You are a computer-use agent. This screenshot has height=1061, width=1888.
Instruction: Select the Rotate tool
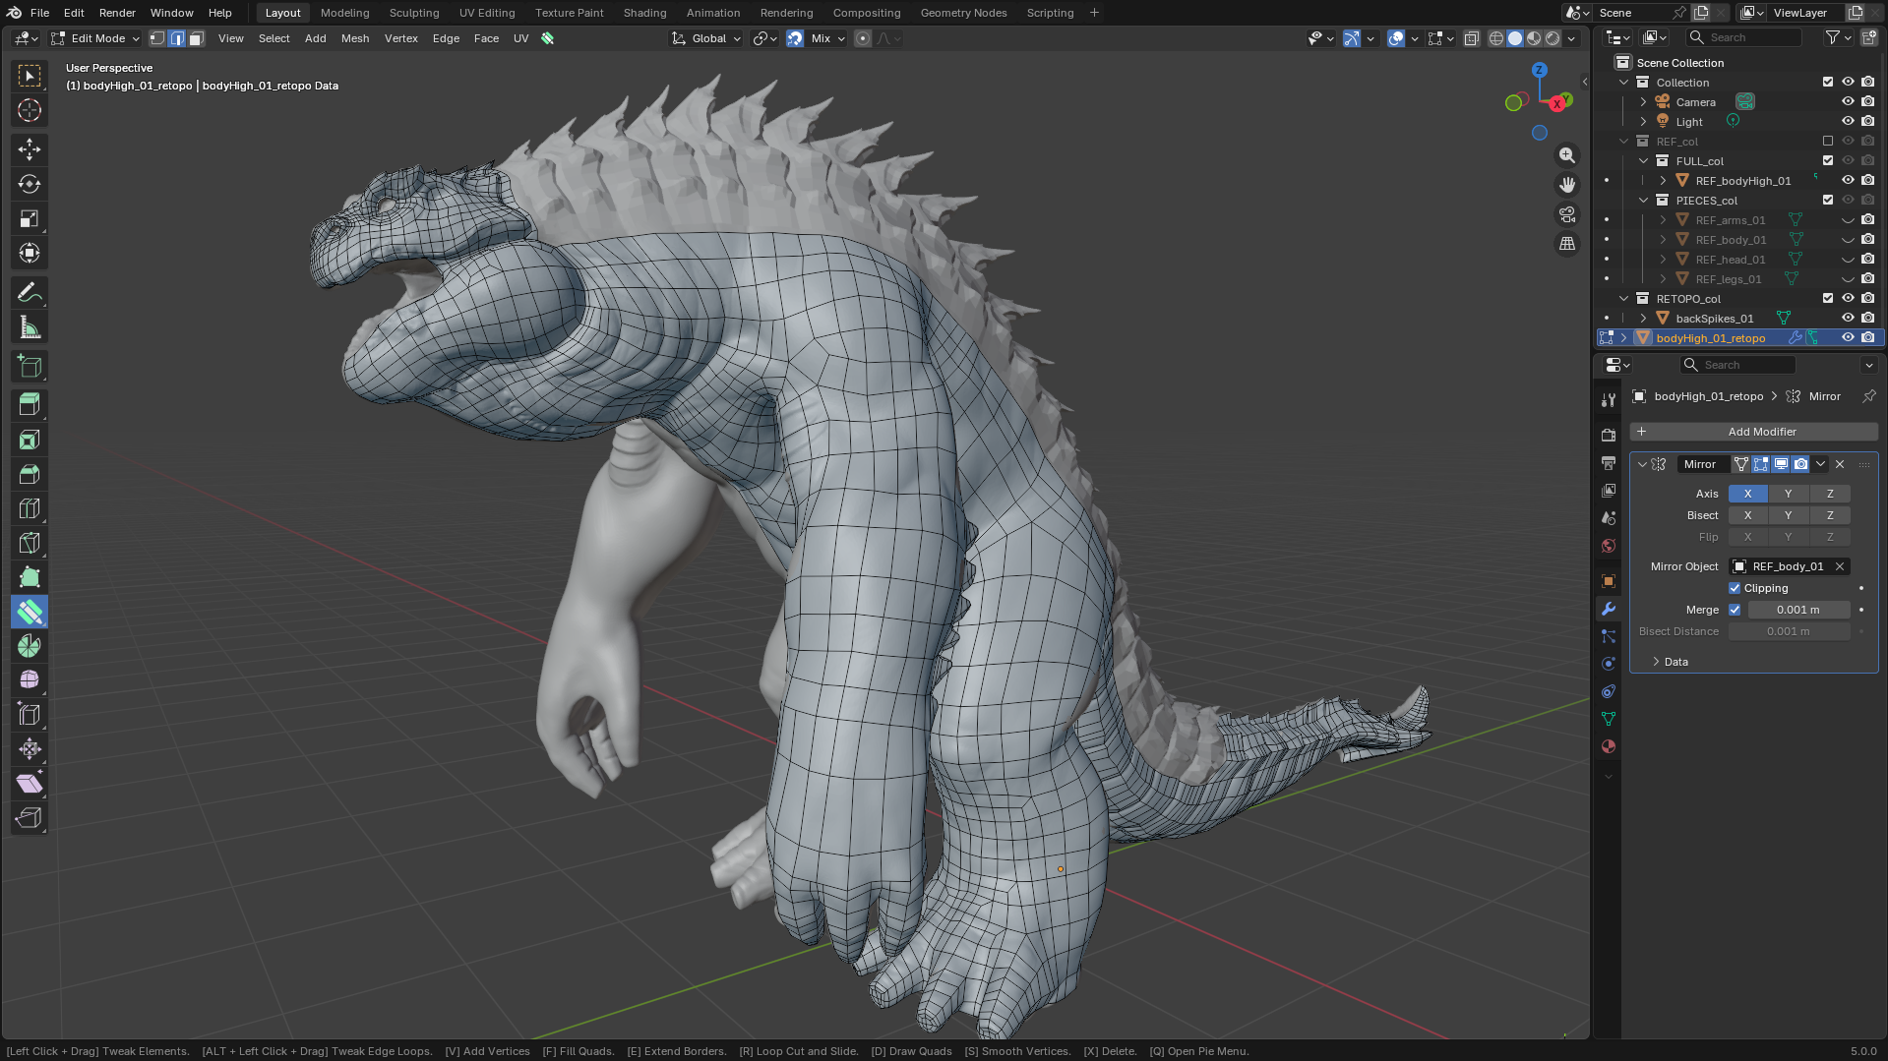tap(30, 184)
